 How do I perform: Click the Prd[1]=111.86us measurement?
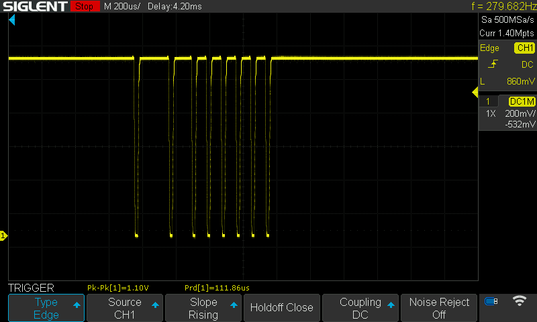(x=217, y=288)
